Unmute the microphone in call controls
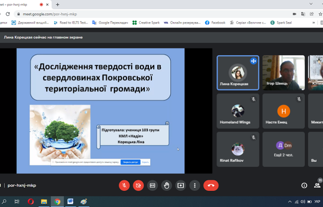This screenshot has height=207, width=323. tap(124, 185)
